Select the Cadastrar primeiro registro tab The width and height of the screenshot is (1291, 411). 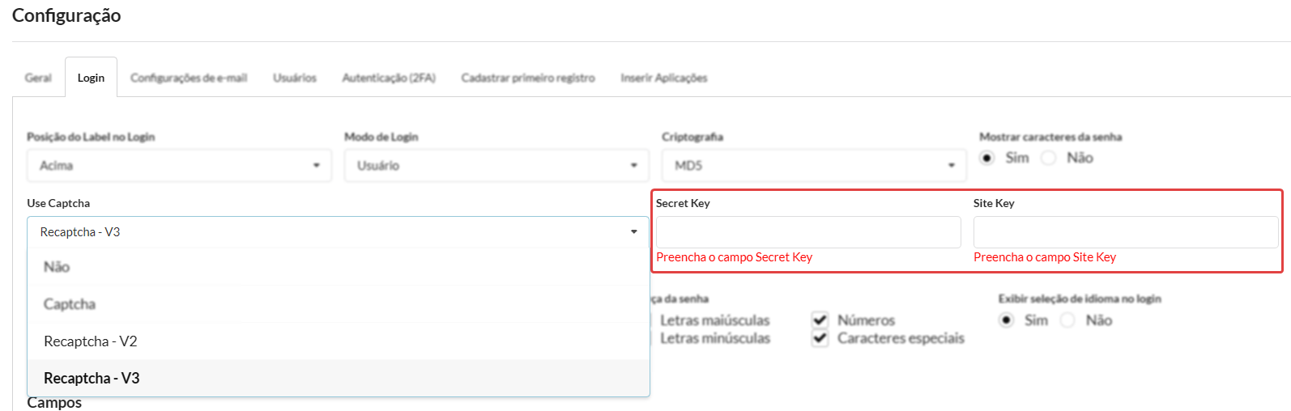[x=528, y=78]
